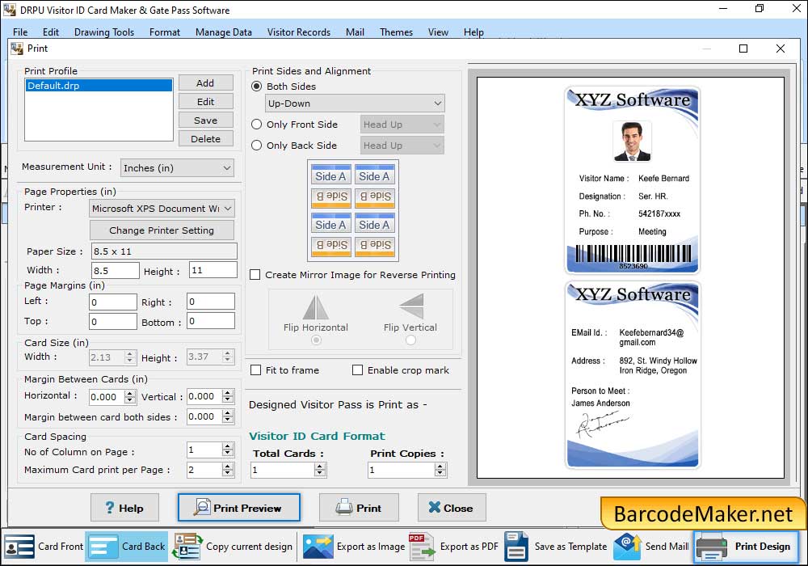Check the Fit to frame box
Viewport: 808px width, 566px height.
pos(255,370)
